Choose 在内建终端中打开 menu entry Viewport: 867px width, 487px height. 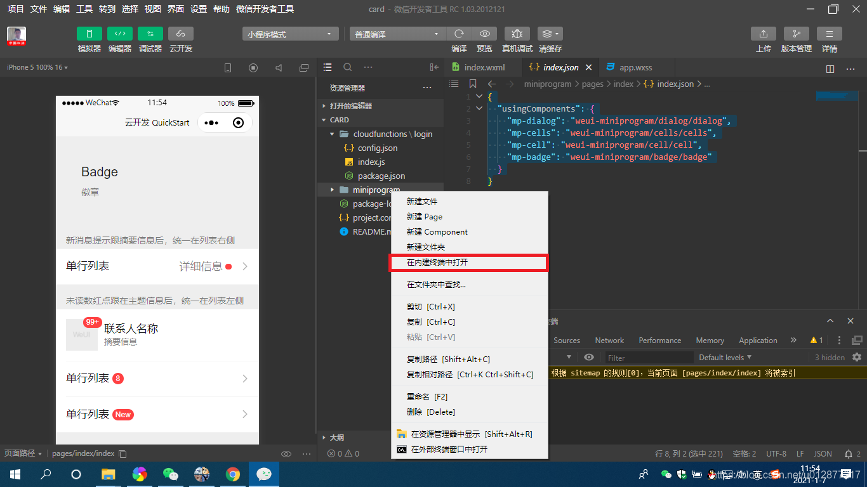(469, 262)
